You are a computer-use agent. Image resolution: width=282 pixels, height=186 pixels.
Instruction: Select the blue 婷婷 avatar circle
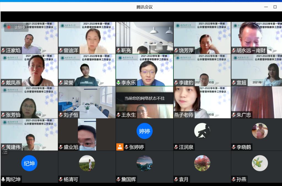point(145,131)
